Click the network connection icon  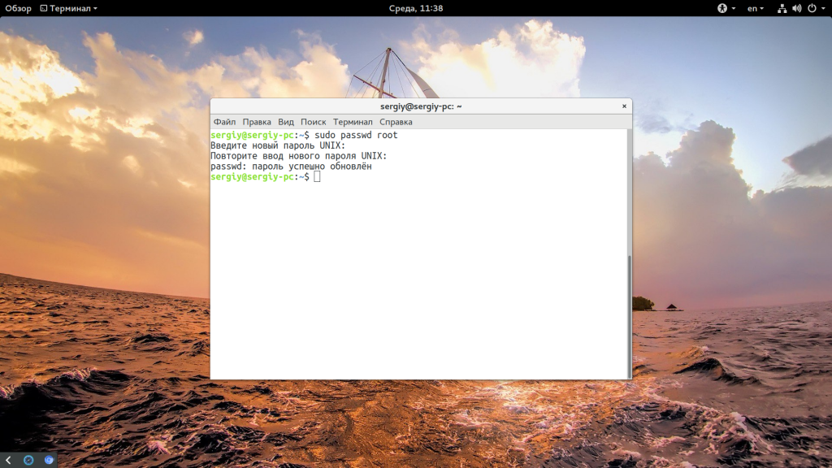[782, 8]
